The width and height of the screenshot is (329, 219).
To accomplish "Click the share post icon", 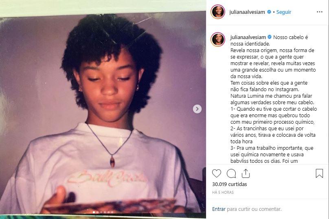I will click(246, 173).
